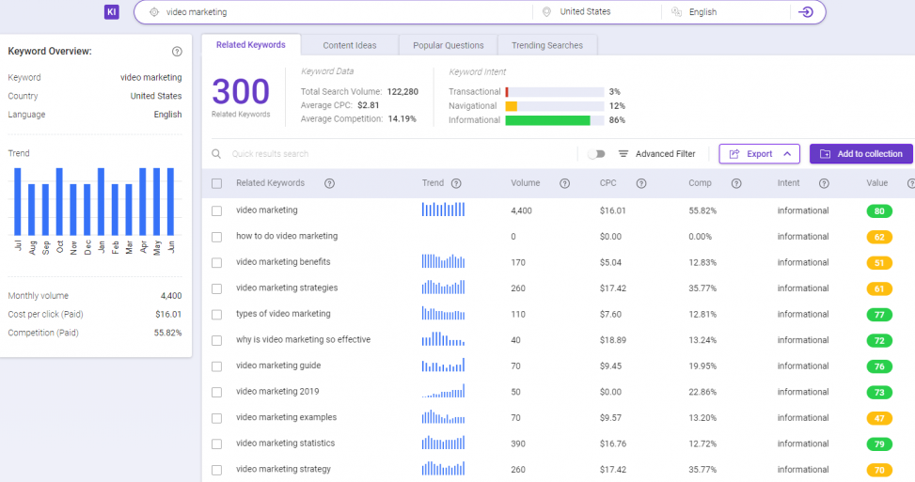
Task: Sort by Comp column header
Action: point(700,183)
